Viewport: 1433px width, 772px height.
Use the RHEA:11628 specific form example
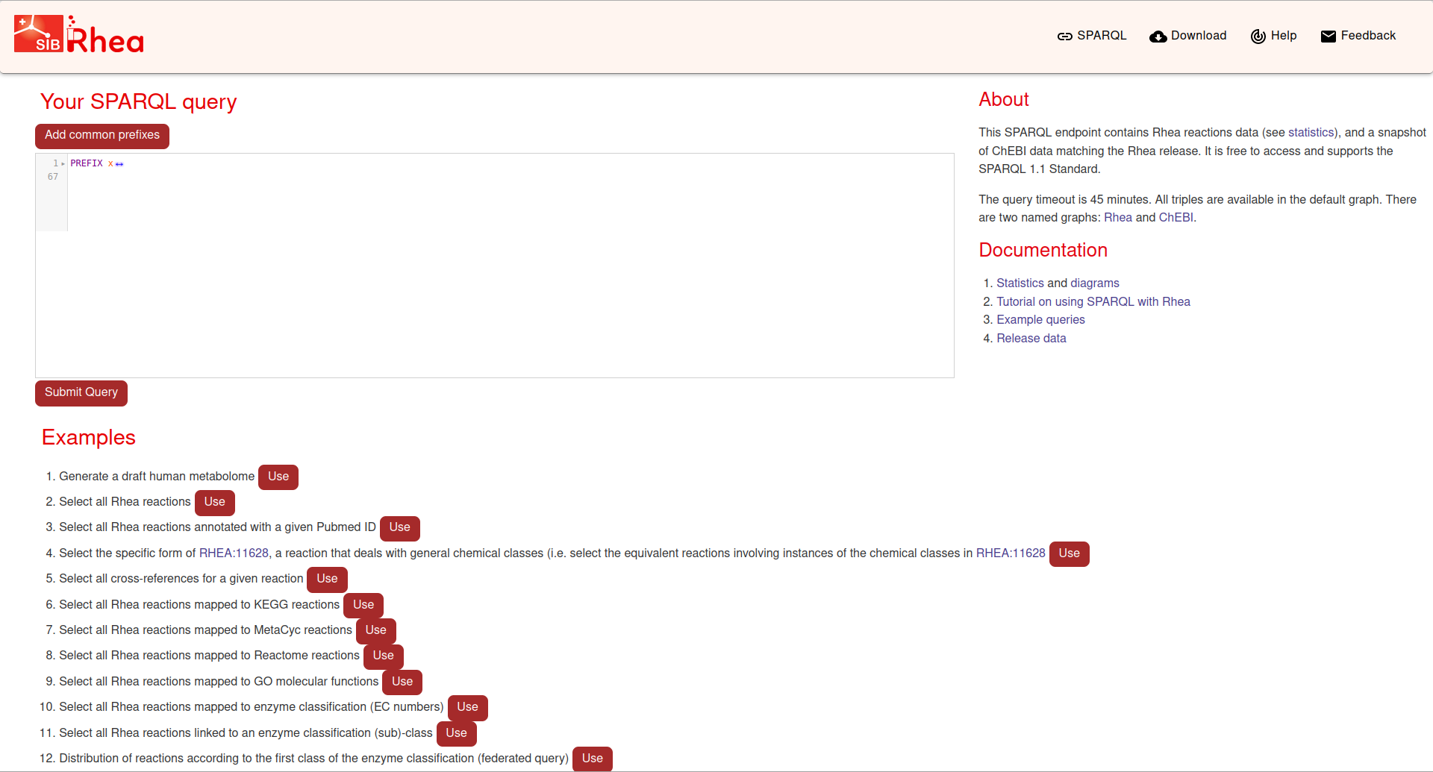click(1070, 554)
